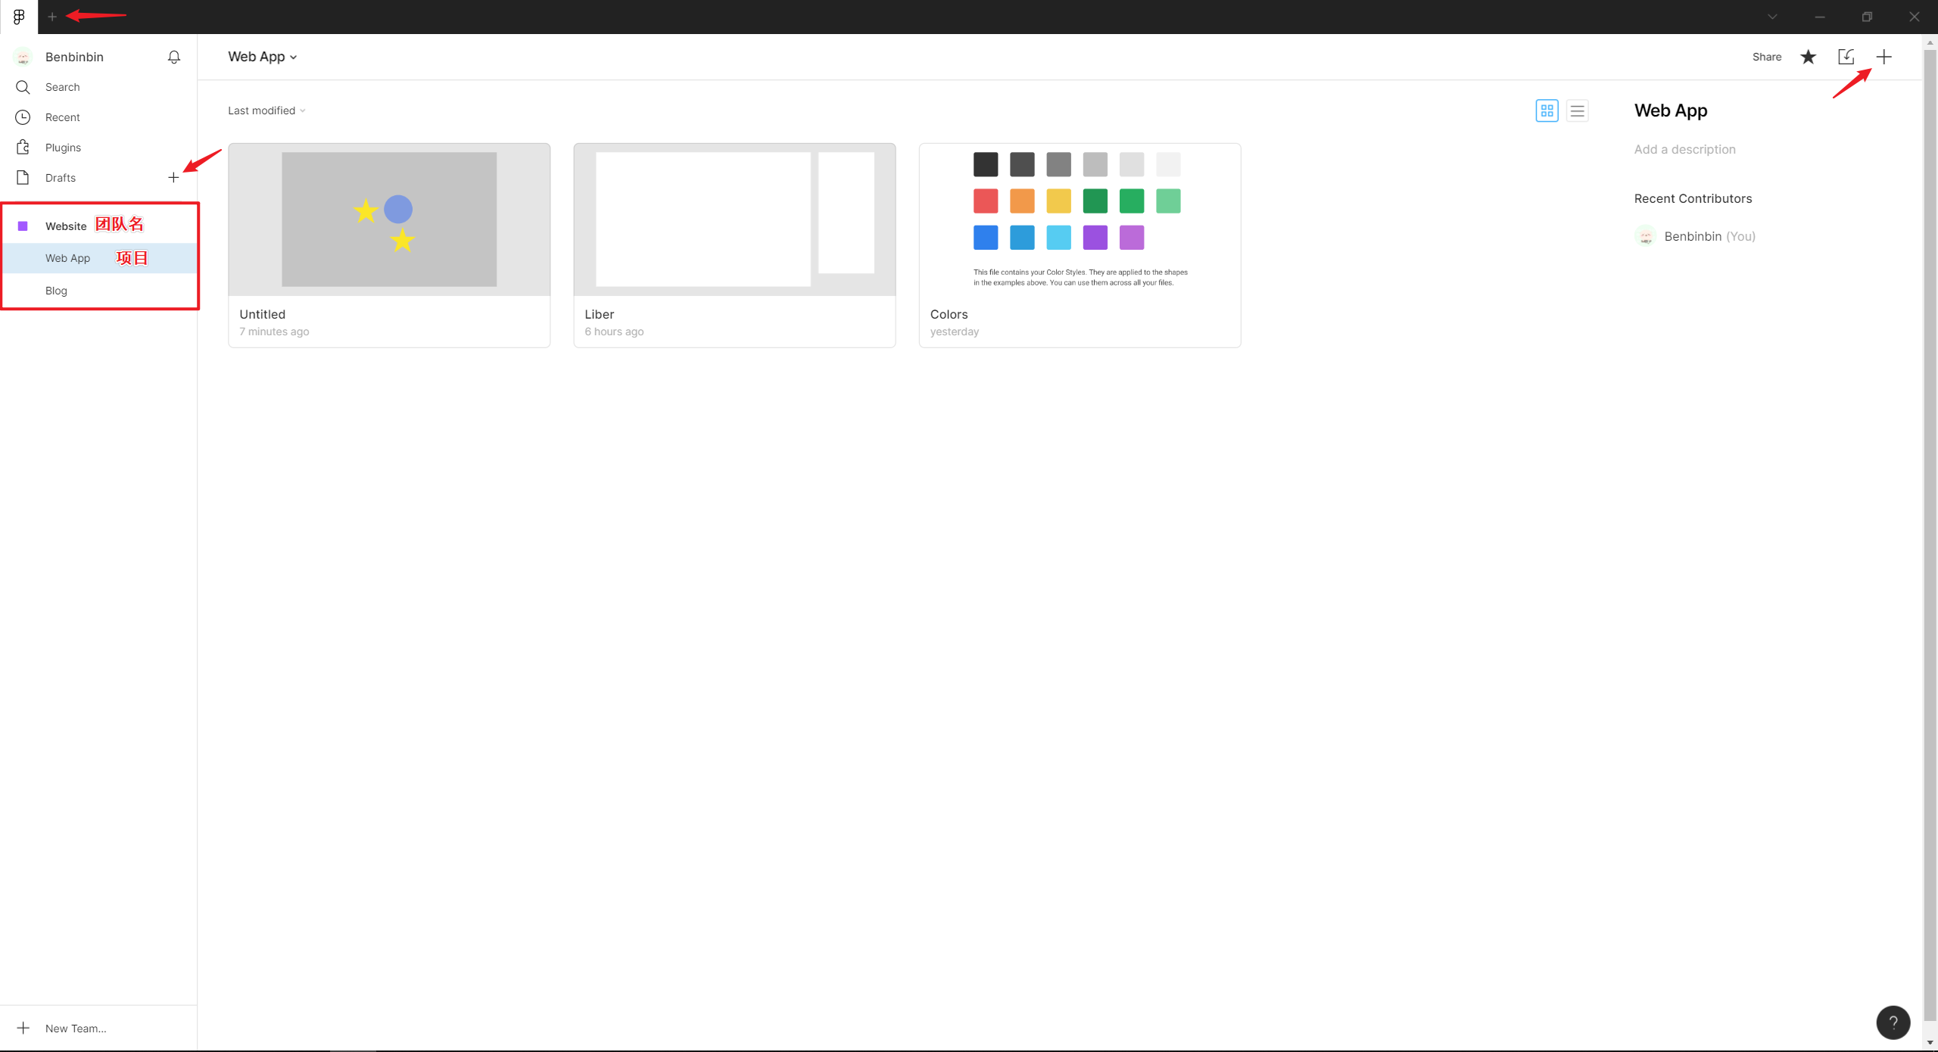This screenshot has width=1938, height=1052.
Task: Create new file in Web App project
Action: click(1883, 57)
